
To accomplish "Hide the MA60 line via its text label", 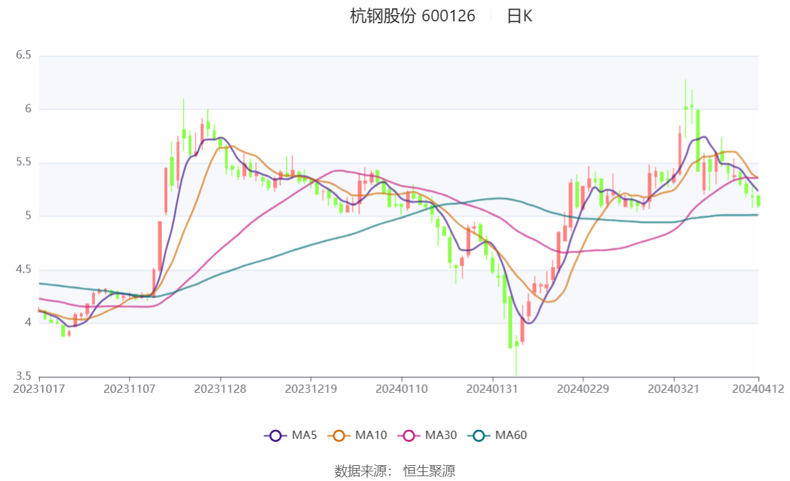I will tap(511, 435).
